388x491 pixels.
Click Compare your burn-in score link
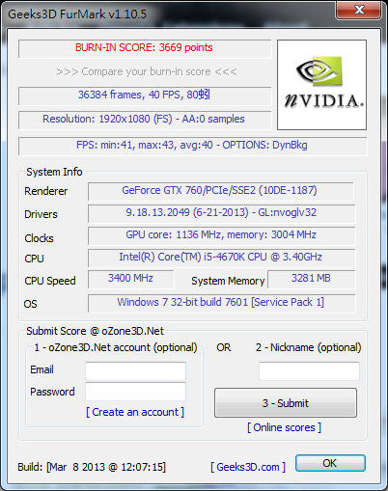click(147, 71)
